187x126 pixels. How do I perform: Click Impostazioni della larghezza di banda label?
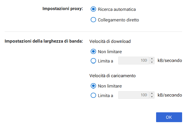coord(44,41)
